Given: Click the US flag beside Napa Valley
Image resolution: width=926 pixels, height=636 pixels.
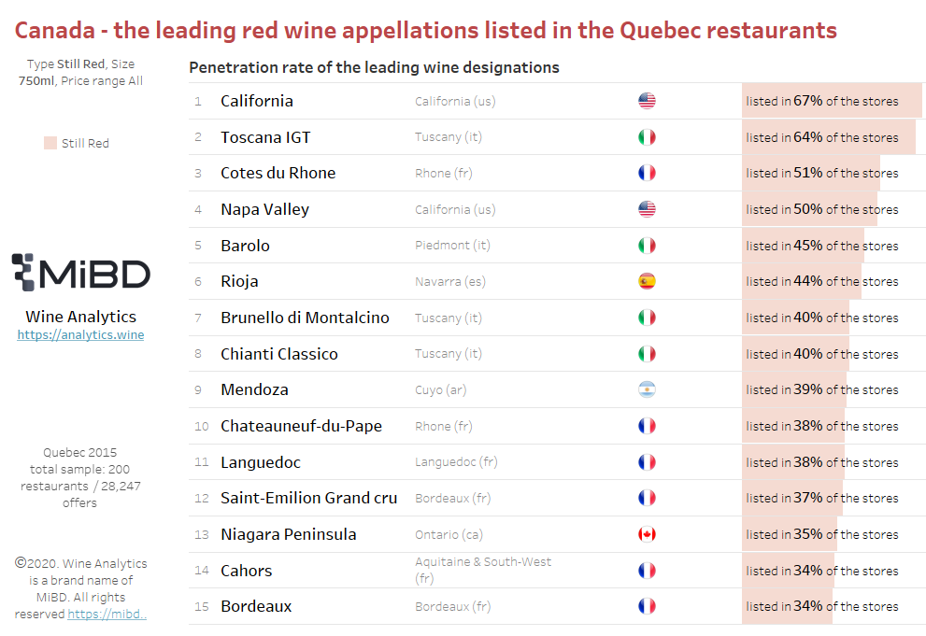Looking at the screenshot, I should click(x=647, y=209).
